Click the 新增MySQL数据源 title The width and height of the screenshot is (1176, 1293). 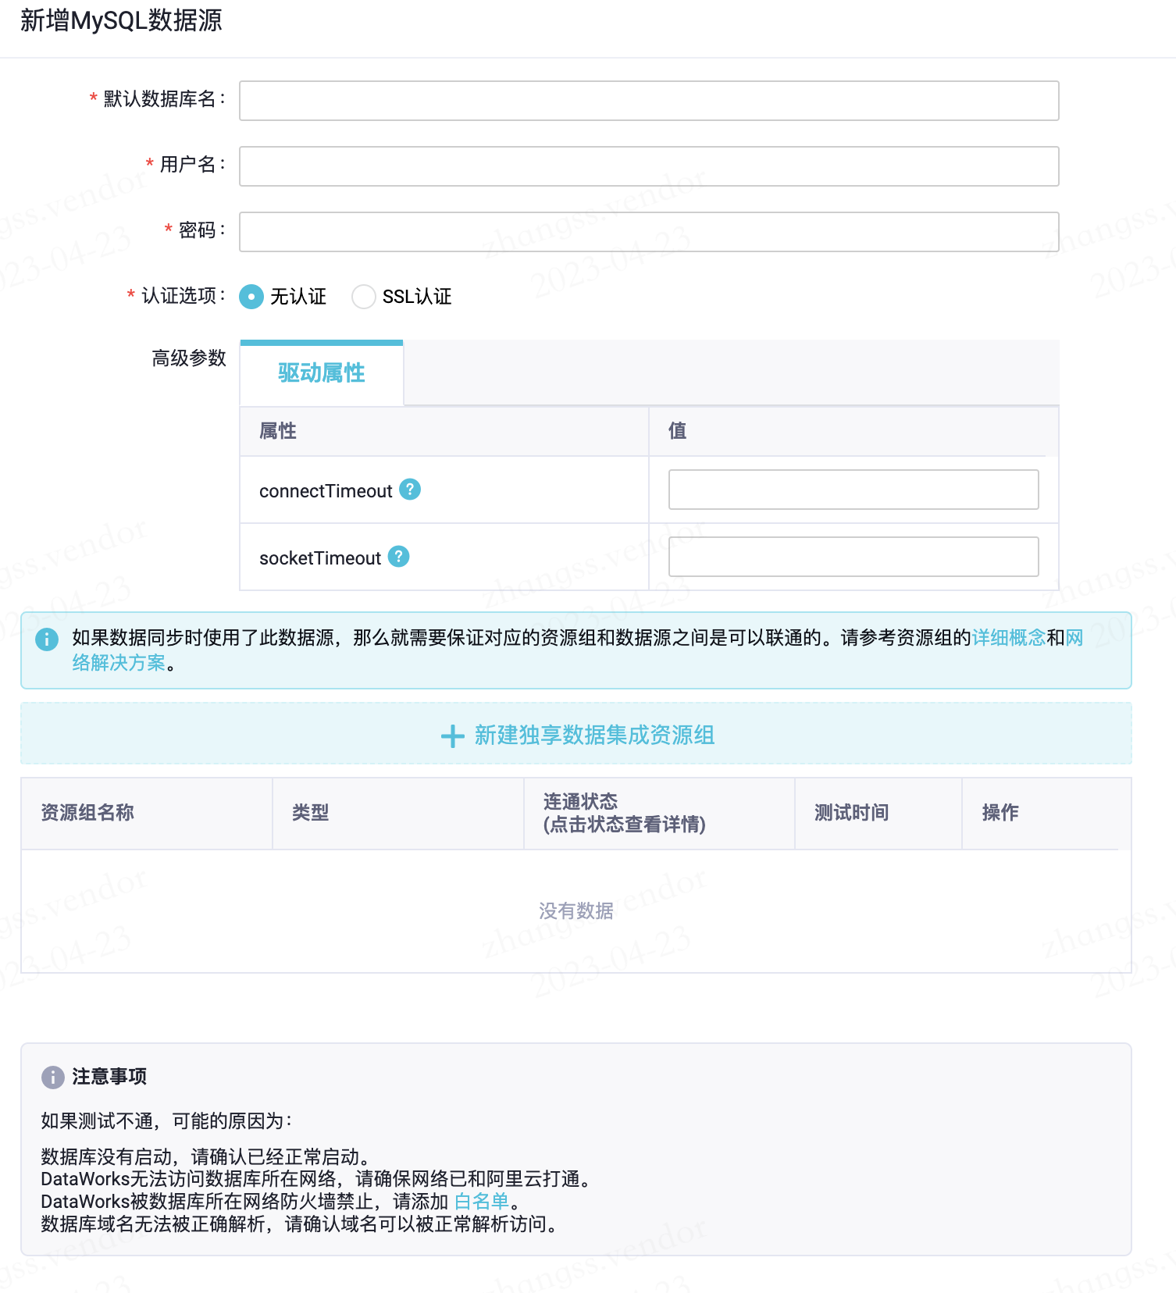121,20
